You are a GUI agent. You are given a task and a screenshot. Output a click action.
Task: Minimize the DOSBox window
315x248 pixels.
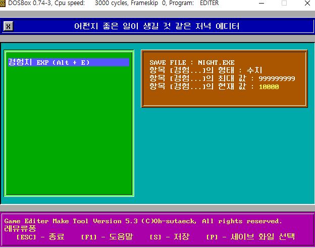261,3
